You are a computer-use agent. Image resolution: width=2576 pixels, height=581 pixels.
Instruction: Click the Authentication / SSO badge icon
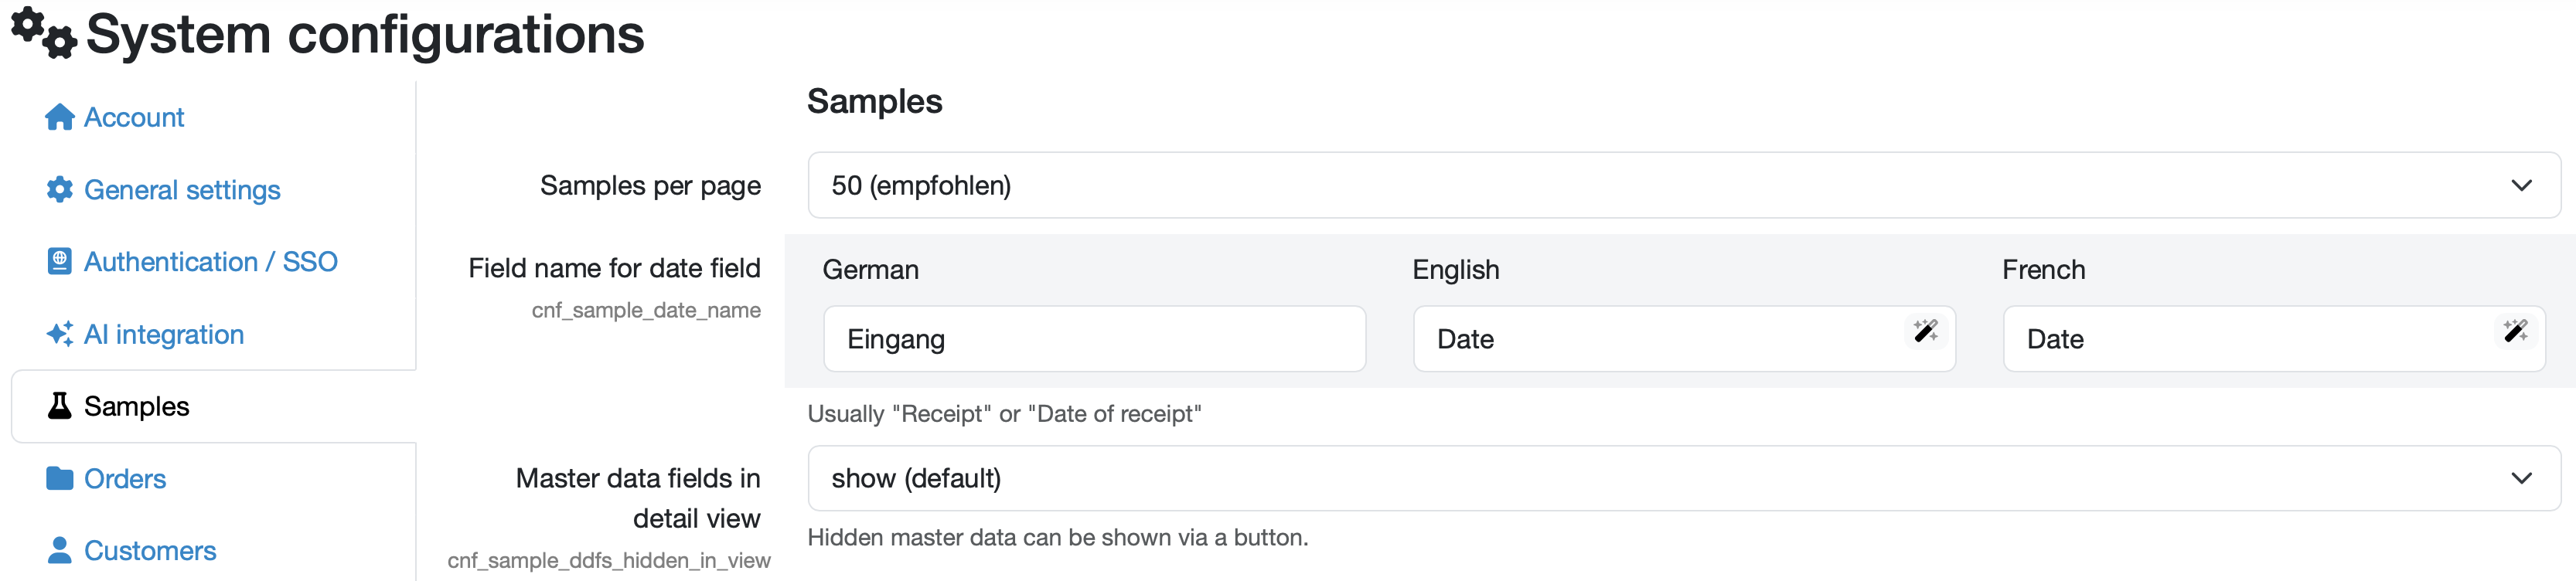point(59,262)
